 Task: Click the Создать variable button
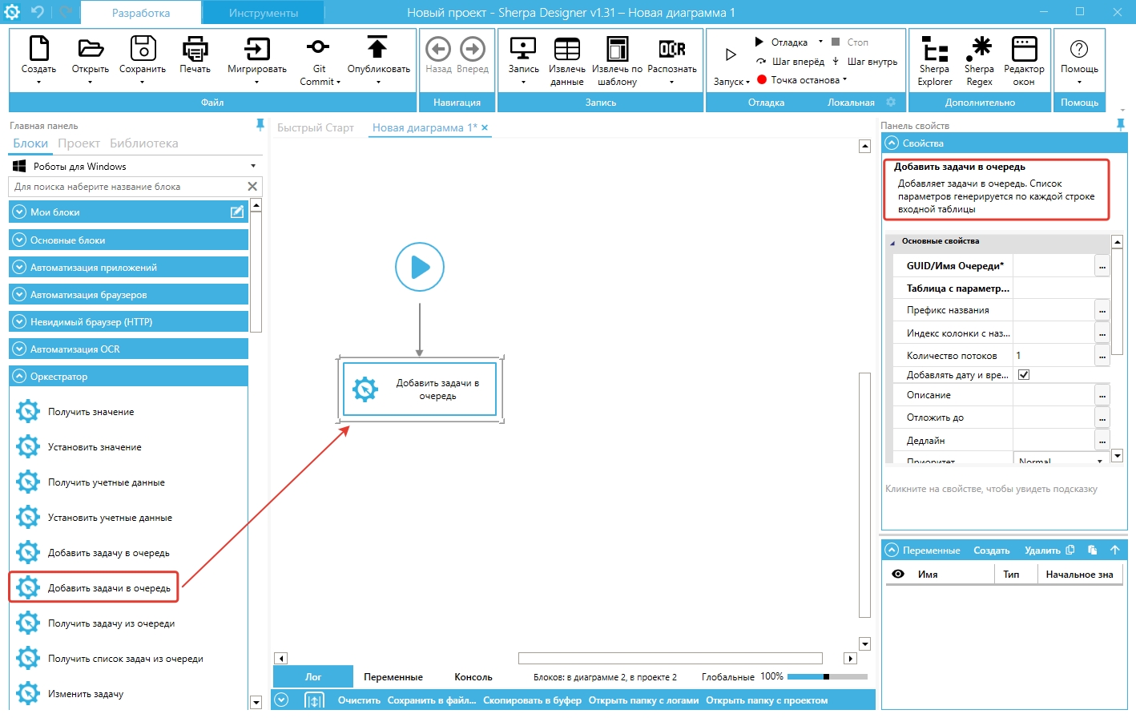pos(991,551)
